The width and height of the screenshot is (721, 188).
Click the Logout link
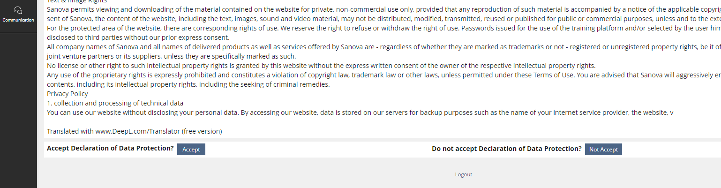(463, 174)
